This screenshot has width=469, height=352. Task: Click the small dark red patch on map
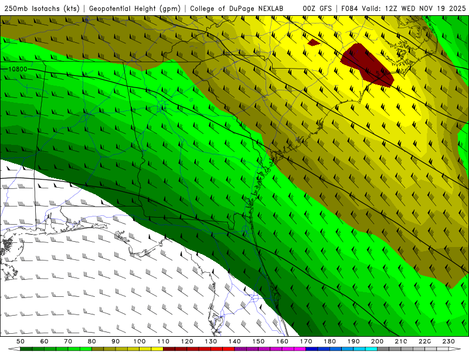tap(313, 42)
